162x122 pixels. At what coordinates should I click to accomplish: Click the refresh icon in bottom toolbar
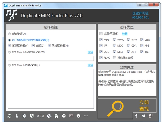coord(9,116)
